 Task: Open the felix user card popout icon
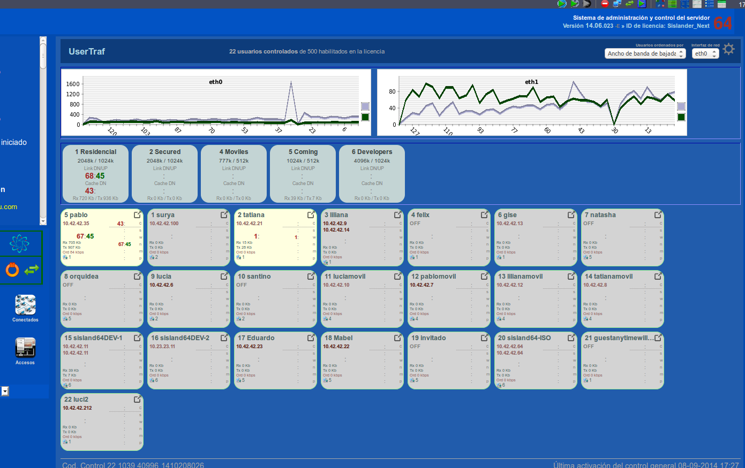tap(485, 214)
